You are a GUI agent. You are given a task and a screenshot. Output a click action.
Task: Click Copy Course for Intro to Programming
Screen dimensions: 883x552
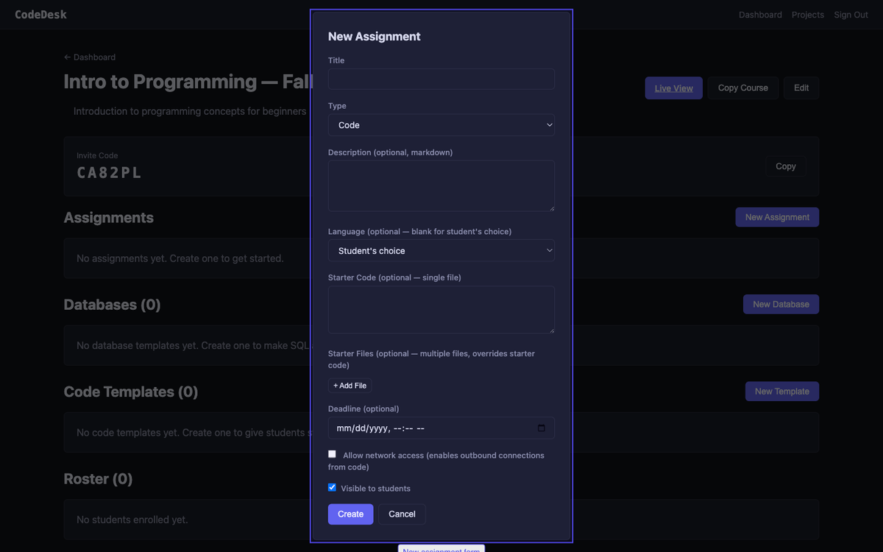click(742, 87)
